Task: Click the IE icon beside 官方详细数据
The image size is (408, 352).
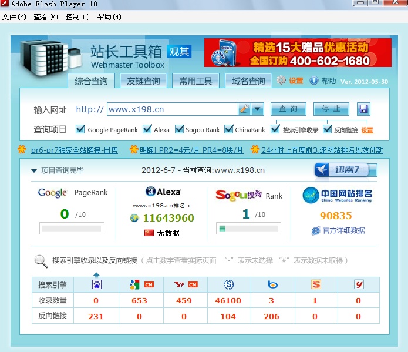Action: coord(316,230)
